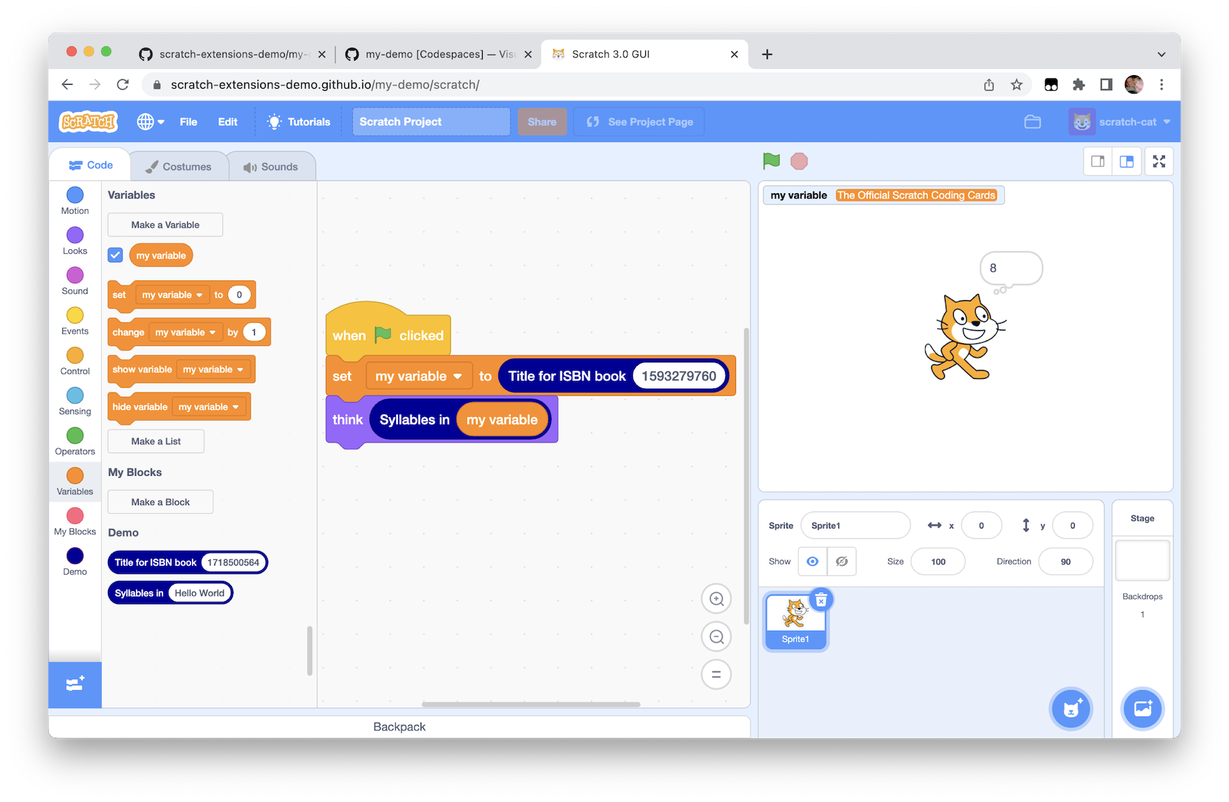Select the Motion block category
Image resolution: width=1229 pixels, height=802 pixels.
tap(74, 200)
